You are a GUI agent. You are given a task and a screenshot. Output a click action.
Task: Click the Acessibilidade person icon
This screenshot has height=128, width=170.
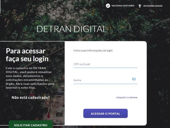pyautogui.click(x=140, y=6)
